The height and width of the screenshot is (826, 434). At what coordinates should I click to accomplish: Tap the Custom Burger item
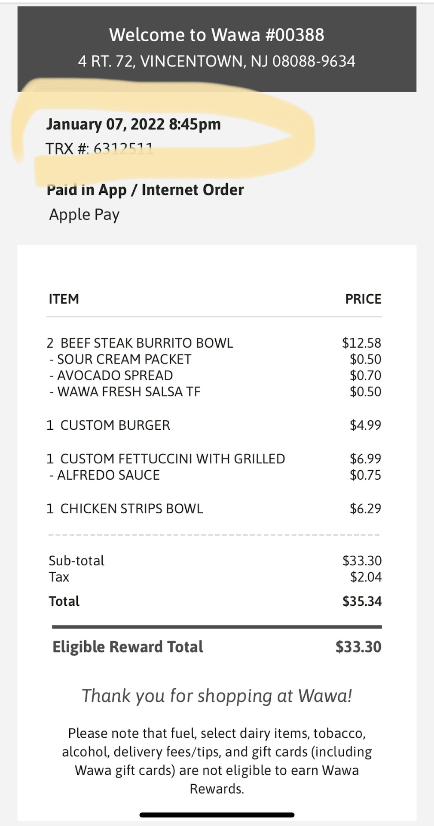point(108,425)
